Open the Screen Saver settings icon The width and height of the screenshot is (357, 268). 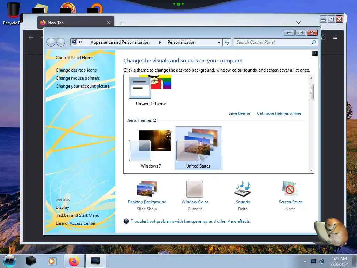(290, 189)
